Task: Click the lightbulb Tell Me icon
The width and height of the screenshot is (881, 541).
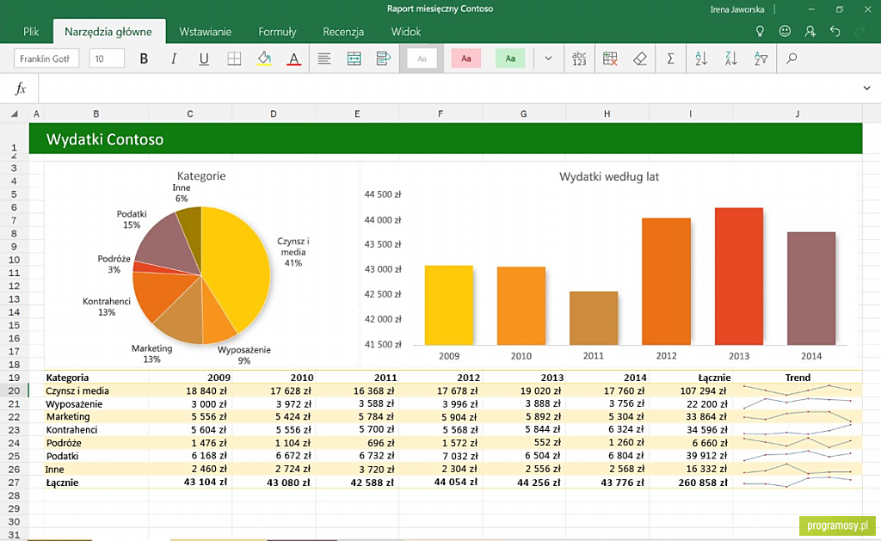Action: (x=760, y=32)
